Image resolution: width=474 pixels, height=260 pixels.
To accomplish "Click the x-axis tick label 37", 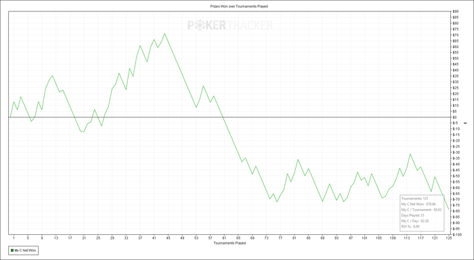I will (x=140, y=238).
